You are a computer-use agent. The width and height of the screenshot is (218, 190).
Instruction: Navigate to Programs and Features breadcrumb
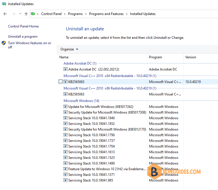pos(106,14)
